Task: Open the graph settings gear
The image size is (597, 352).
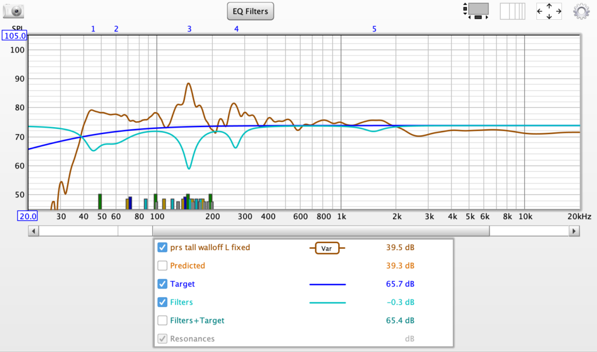Action: click(x=581, y=11)
